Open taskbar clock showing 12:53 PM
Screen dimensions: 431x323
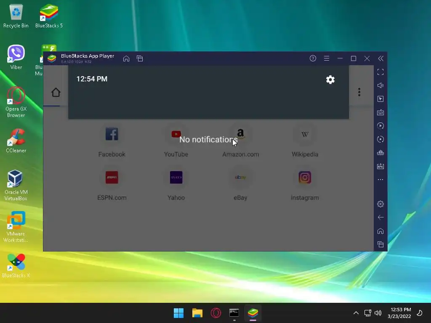399,313
